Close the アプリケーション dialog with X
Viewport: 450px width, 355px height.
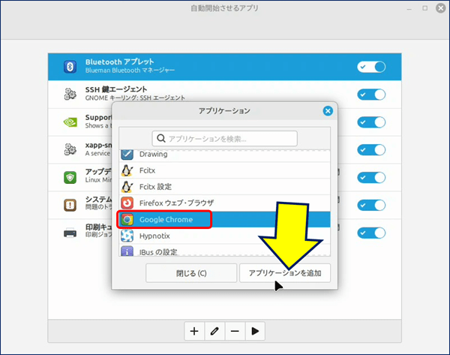click(328, 111)
